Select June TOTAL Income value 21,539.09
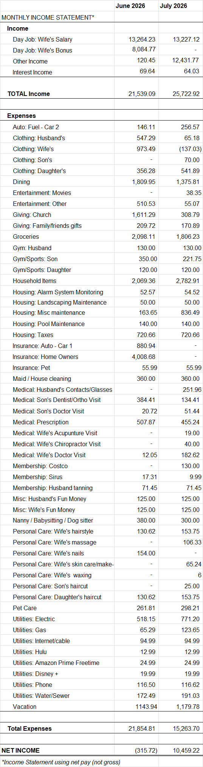 [142, 94]
